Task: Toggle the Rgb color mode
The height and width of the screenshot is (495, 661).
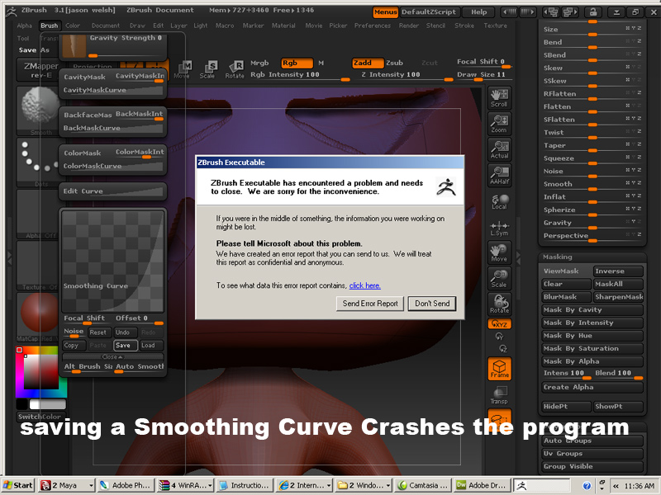Action: tap(297, 63)
